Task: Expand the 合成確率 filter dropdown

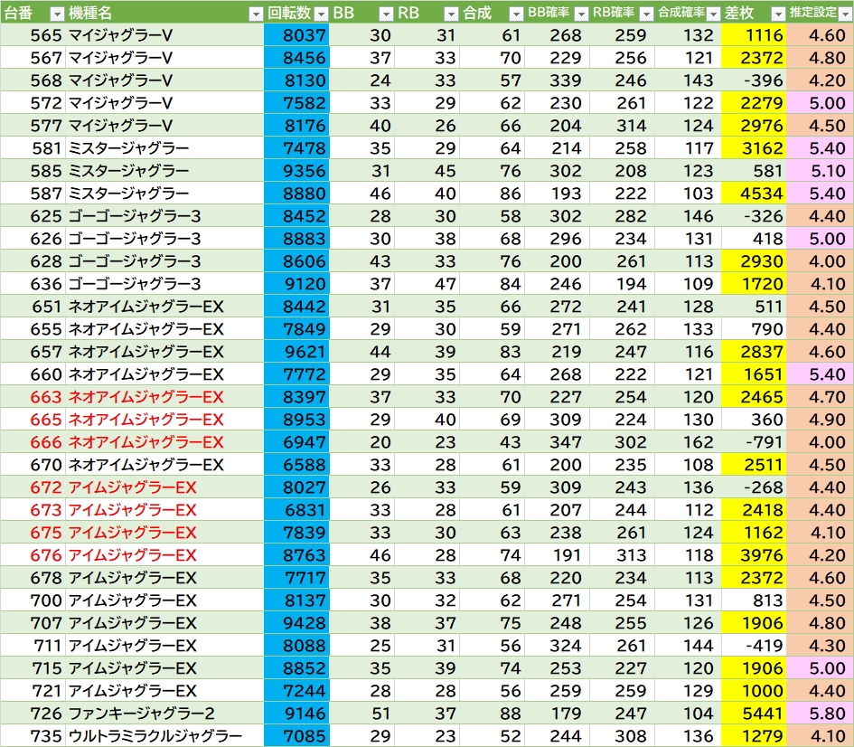Action: (712, 14)
